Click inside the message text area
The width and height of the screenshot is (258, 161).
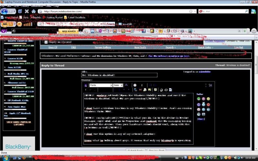point(138,118)
